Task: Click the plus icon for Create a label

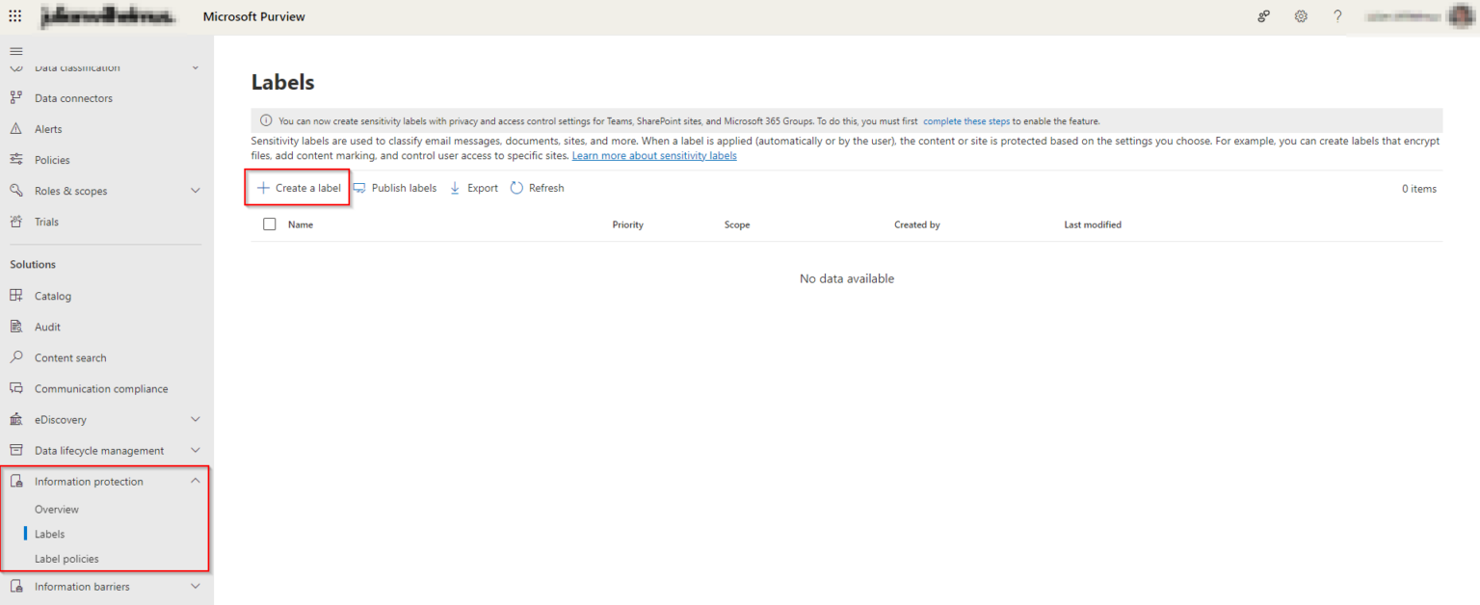Action: (263, 188)
